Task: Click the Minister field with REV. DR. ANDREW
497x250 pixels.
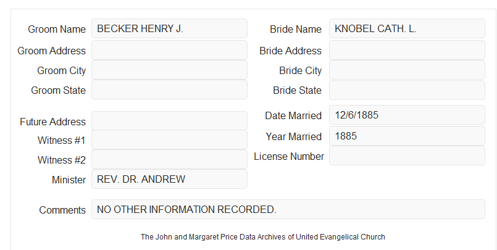Action: click(x=169, y=179)
